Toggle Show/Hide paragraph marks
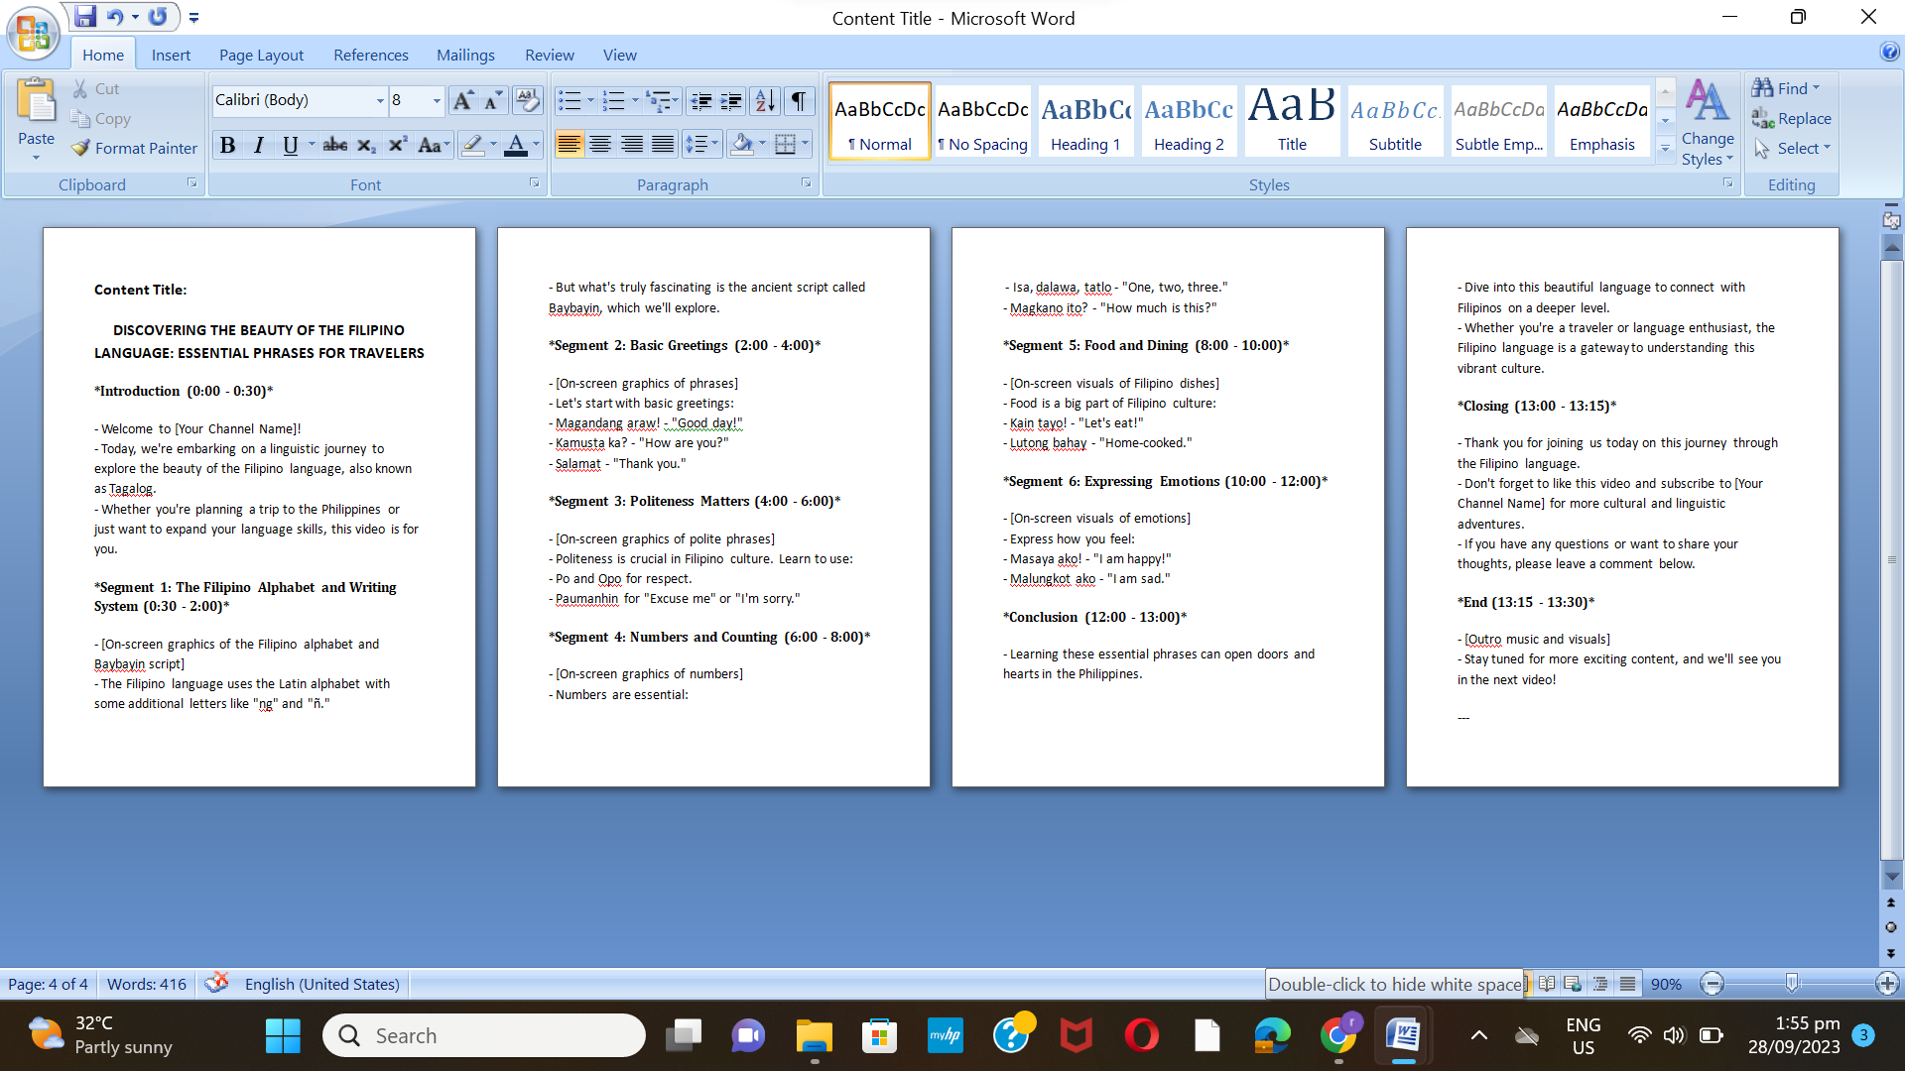This screenshot has width=1905, height=1071. click(x=798, y=101)
